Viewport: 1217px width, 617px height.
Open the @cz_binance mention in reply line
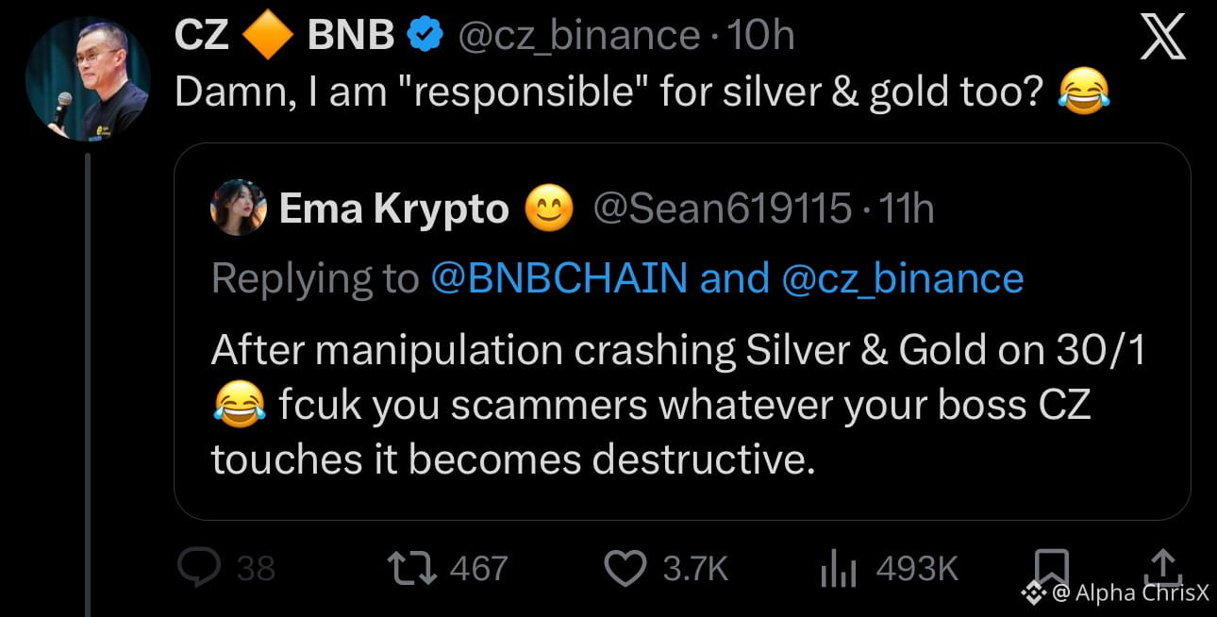click(903, 278)
